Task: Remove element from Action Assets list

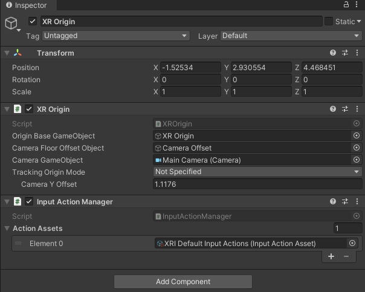Action: pyautogui.click(x=346, y=256)
